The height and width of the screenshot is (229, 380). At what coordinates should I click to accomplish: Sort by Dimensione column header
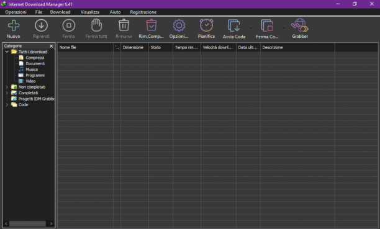135,47
